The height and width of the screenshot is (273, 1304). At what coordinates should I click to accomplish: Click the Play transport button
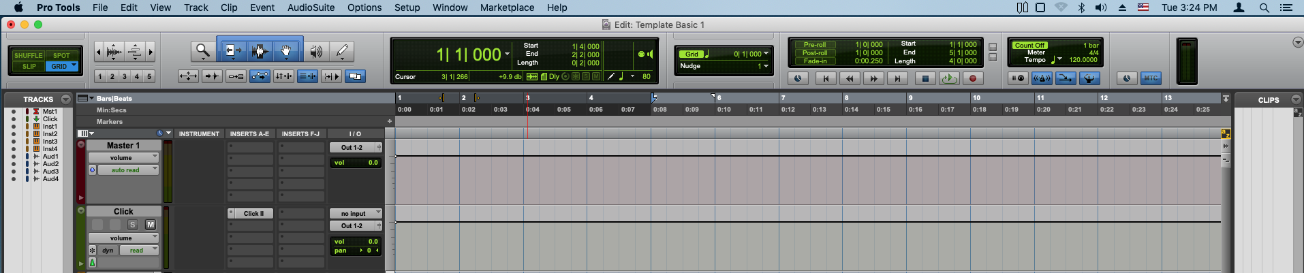[x=948, y=78]
